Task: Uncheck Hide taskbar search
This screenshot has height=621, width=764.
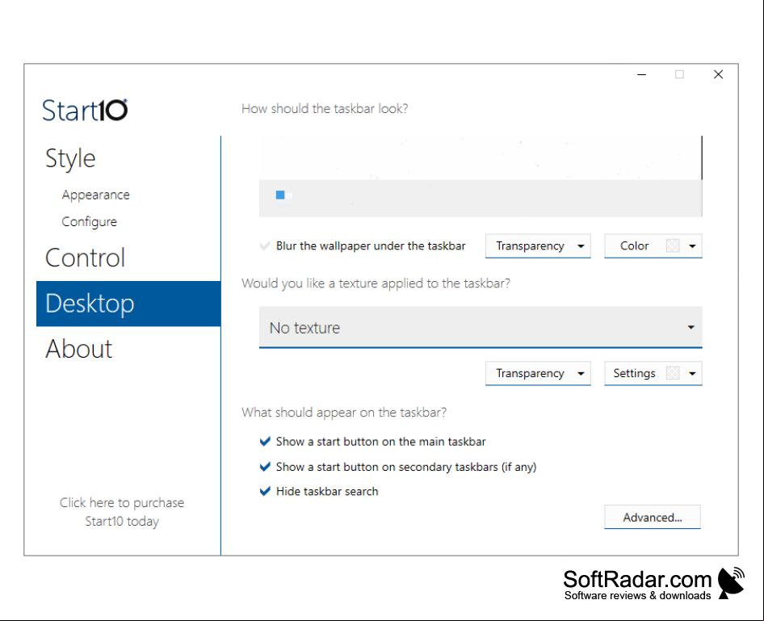Action: click(319, 492)
